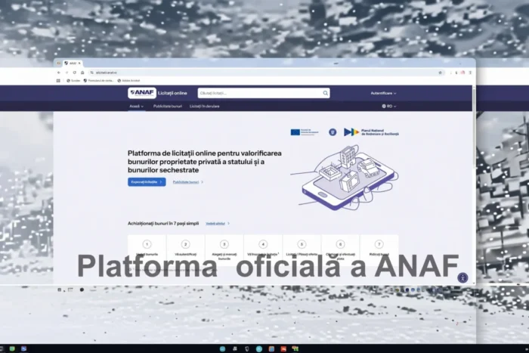Expand the Acasă menu
Image resolution: width=529 pixels, height=353 pixels.
pos(136,107)
